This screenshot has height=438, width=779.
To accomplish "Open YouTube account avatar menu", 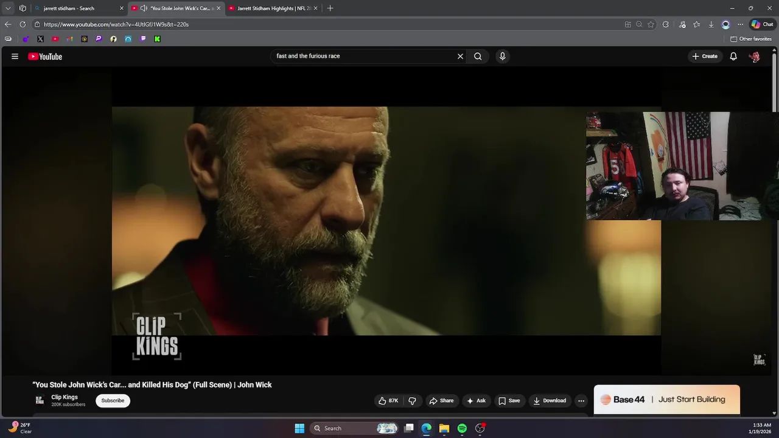I will pos(755,57).
